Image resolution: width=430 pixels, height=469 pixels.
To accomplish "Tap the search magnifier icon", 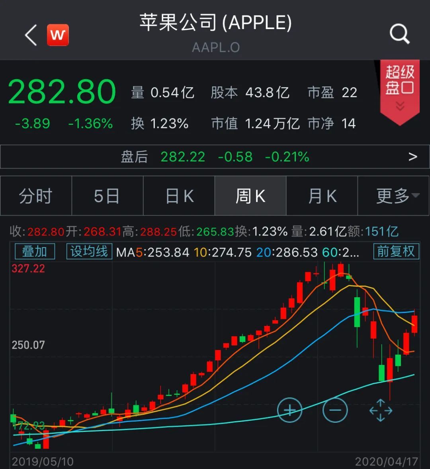I will point(399,34).
